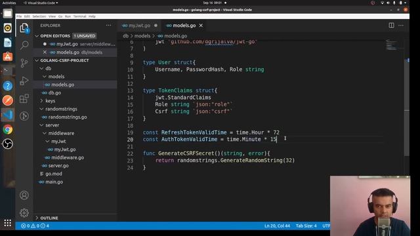This screenshot has width=420, height=236.
Task: Open the Help menu
Action: tap(92, 16)
